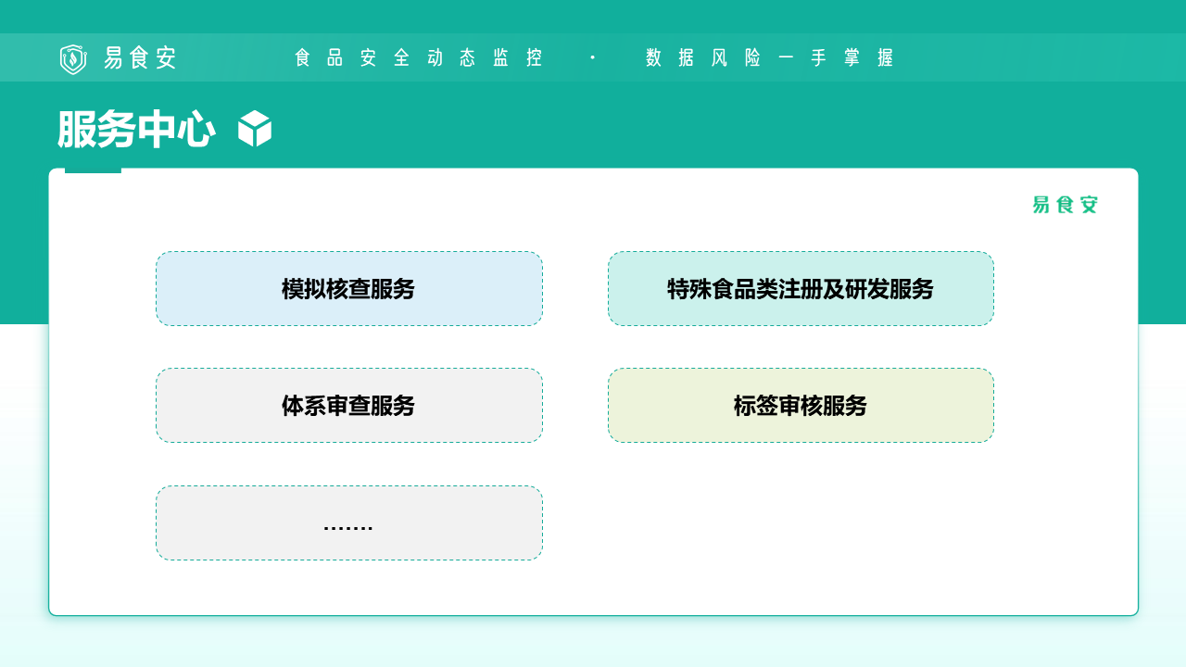The image size is (1186, 667).
Task: Click the dot separator between the two slogans
Action: click(x=592, y=57)
